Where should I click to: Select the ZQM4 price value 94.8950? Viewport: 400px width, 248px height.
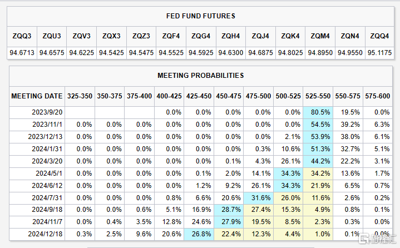click(320, 53)
